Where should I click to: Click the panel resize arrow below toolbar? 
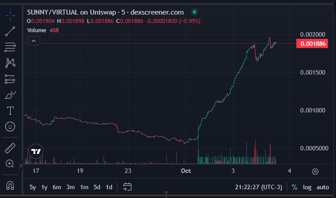tap(166, 194)
